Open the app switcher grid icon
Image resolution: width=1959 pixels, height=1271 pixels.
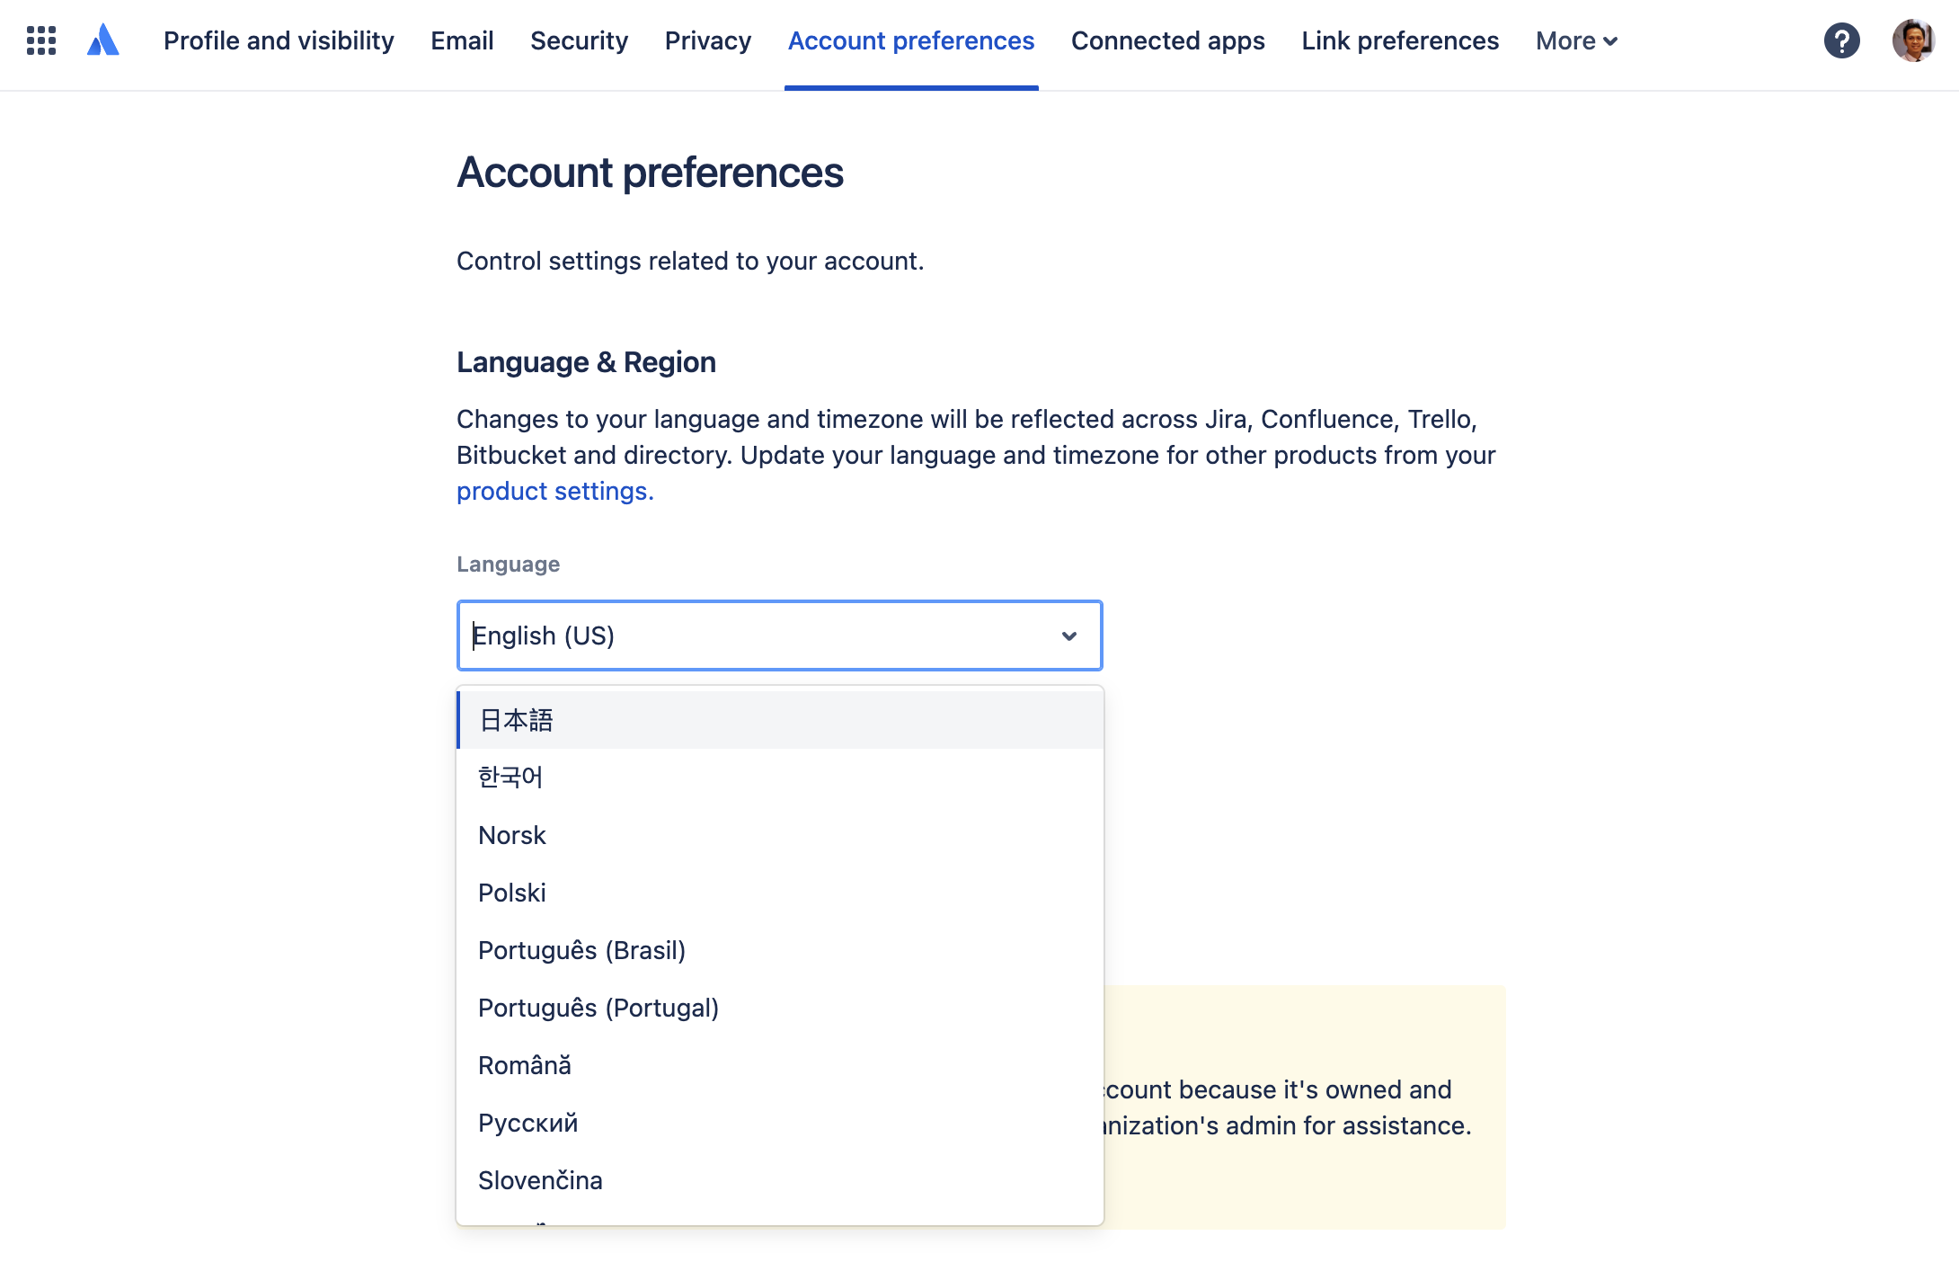pos(41,40)
